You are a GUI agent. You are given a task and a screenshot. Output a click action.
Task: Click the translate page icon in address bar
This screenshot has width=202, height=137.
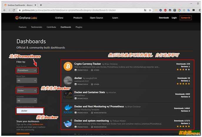[x=145, y=10]
